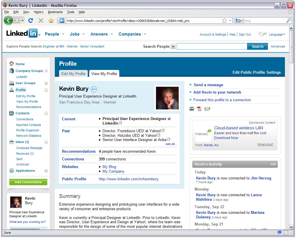This screenshot has width=296, height=238.
Task: Click the address book icon beside Contacts
Action: coord(12,113)
